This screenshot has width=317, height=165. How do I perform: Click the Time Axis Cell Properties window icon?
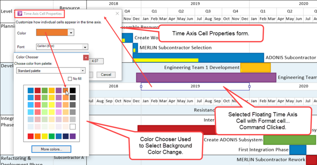pos(19,13)
